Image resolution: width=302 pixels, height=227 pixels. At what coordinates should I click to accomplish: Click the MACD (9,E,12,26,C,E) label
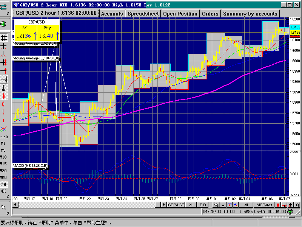[x=30, y=166]
